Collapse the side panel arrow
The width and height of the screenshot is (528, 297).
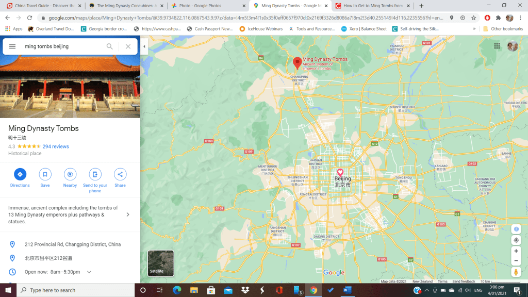coord(144,46)
